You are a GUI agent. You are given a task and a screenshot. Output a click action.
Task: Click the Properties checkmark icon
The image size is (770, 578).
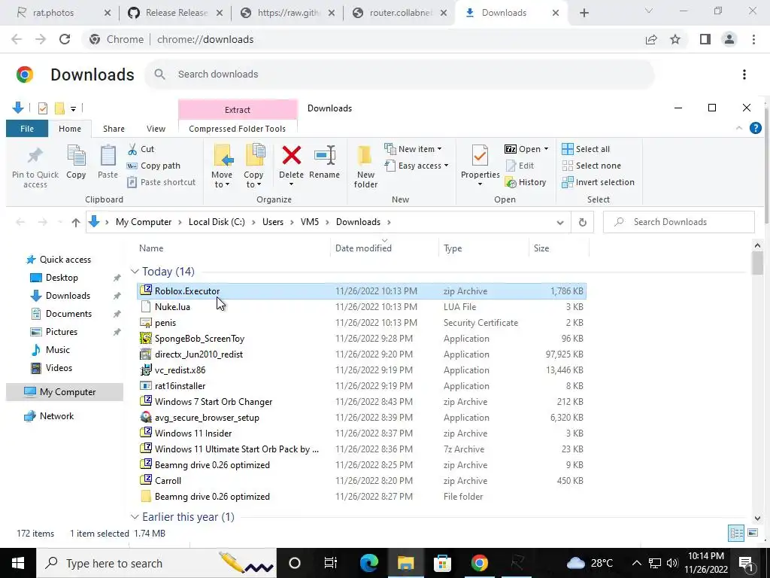click(x=480, y=156)
